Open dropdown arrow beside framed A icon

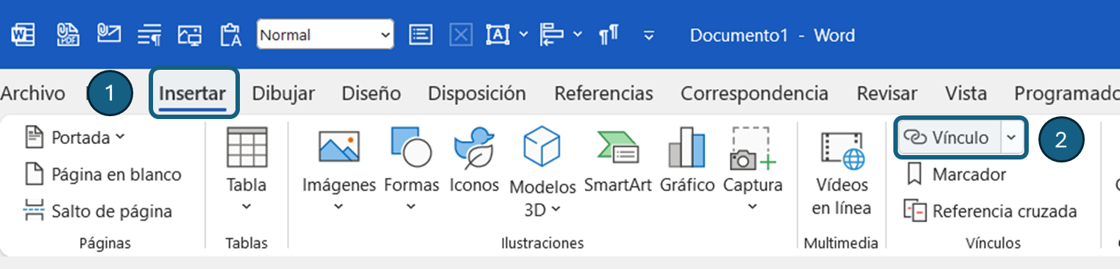pos(523,35)
